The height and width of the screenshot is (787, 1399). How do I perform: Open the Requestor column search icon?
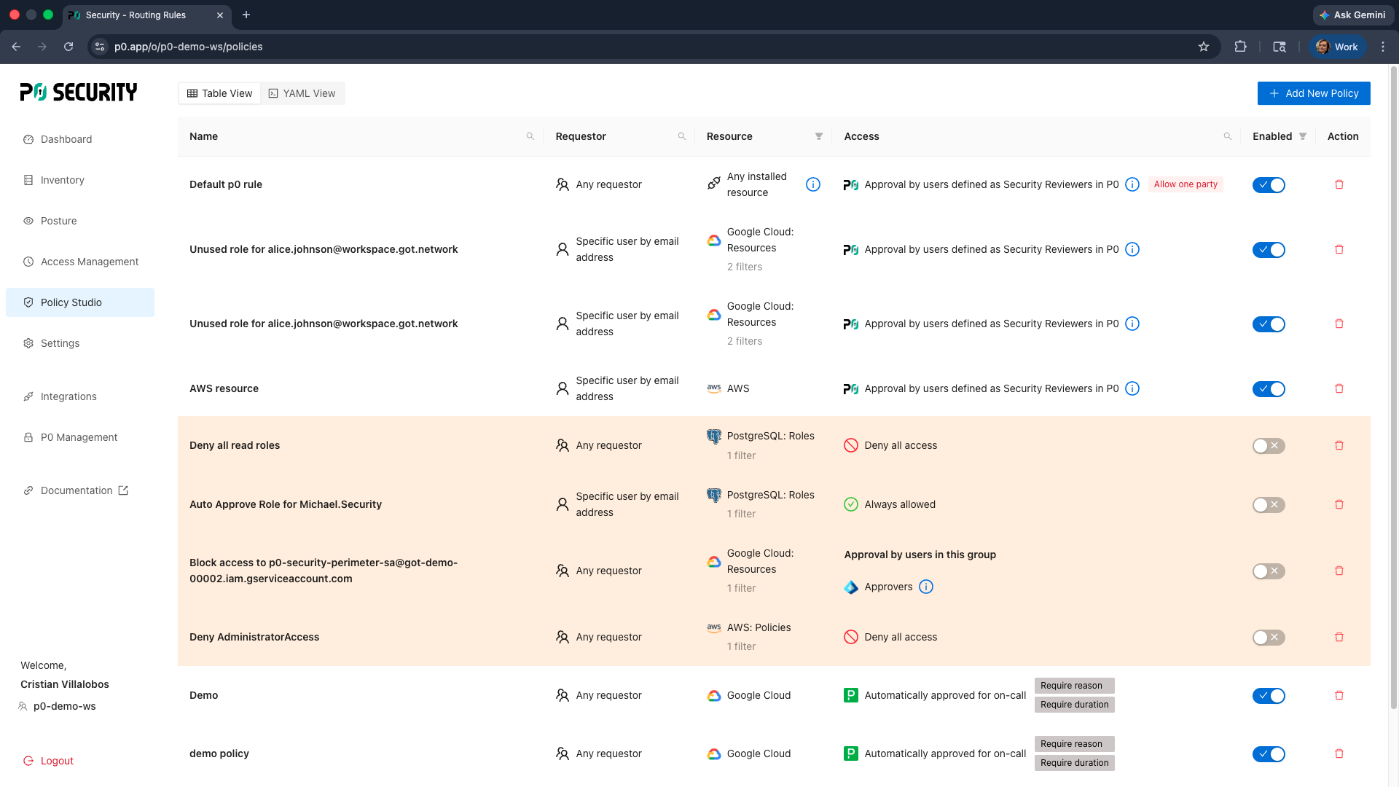[682, 137]
